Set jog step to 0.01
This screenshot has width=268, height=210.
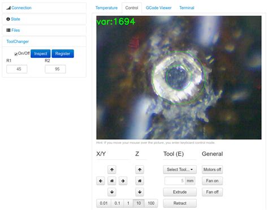(103, 203)
